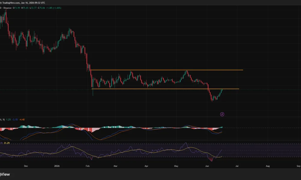Viewport: 301px width, 180px height.
Task: Click the yellow RSI value 31.29
Action: coord(7,143)
